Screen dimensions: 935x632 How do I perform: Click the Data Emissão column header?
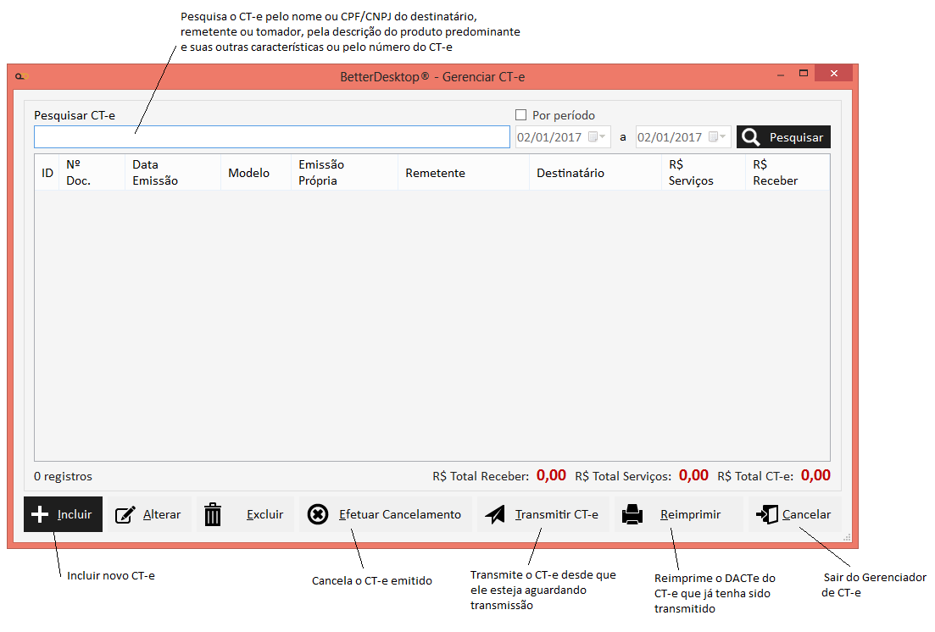click(x=155, y=173)
